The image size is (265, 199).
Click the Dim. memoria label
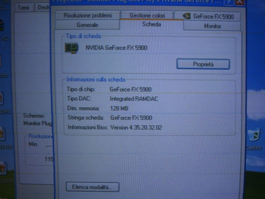(83, 108)
